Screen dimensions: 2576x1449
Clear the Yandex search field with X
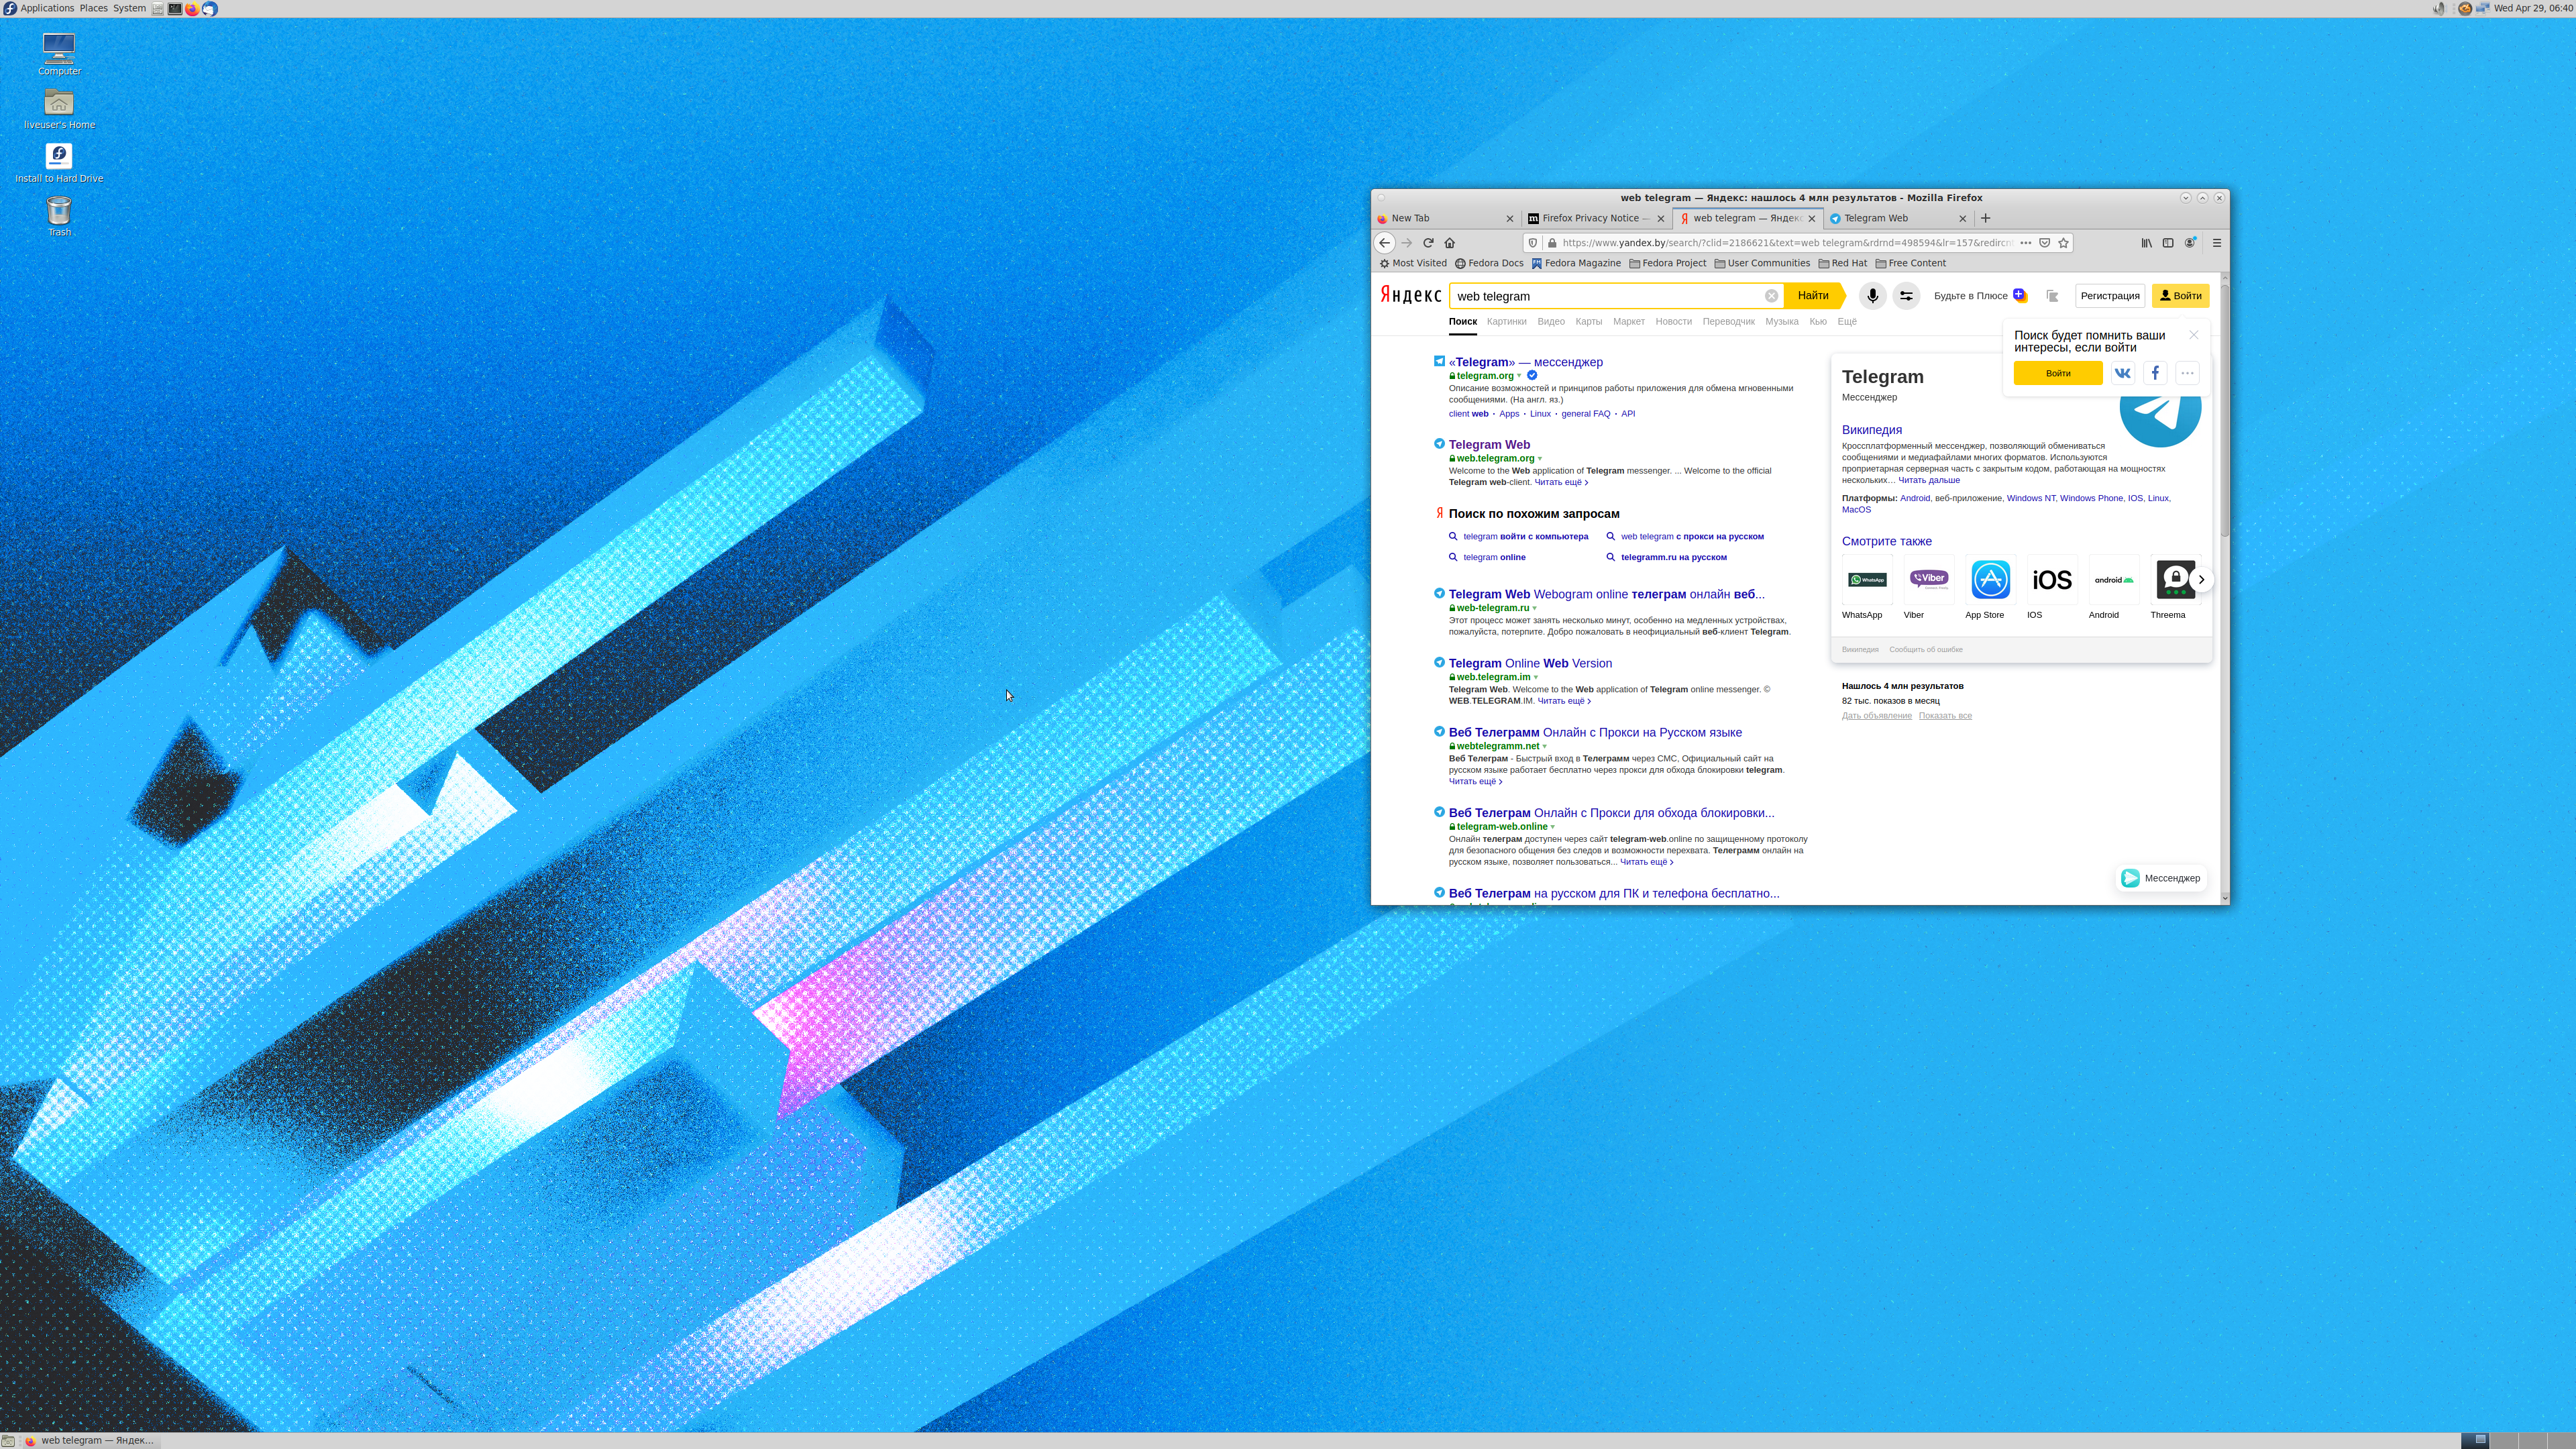(1771, 296)
